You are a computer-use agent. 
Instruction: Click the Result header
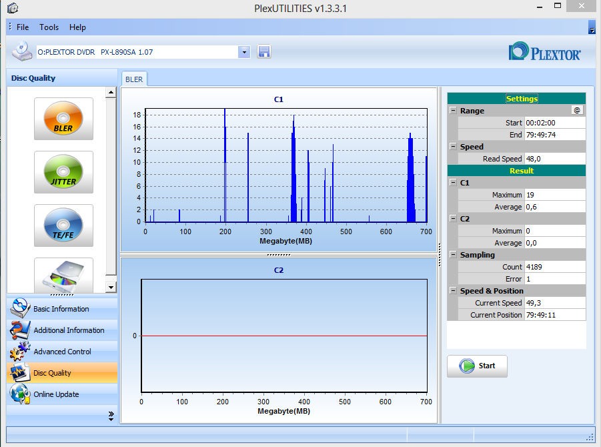pyautogui.click(x=516, y=171)
